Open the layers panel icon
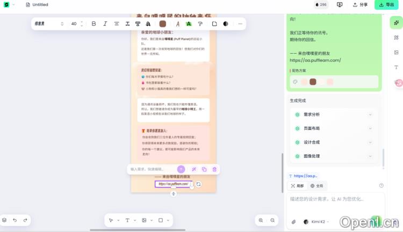This screenshot has width=403, height=232. [4, 220]
